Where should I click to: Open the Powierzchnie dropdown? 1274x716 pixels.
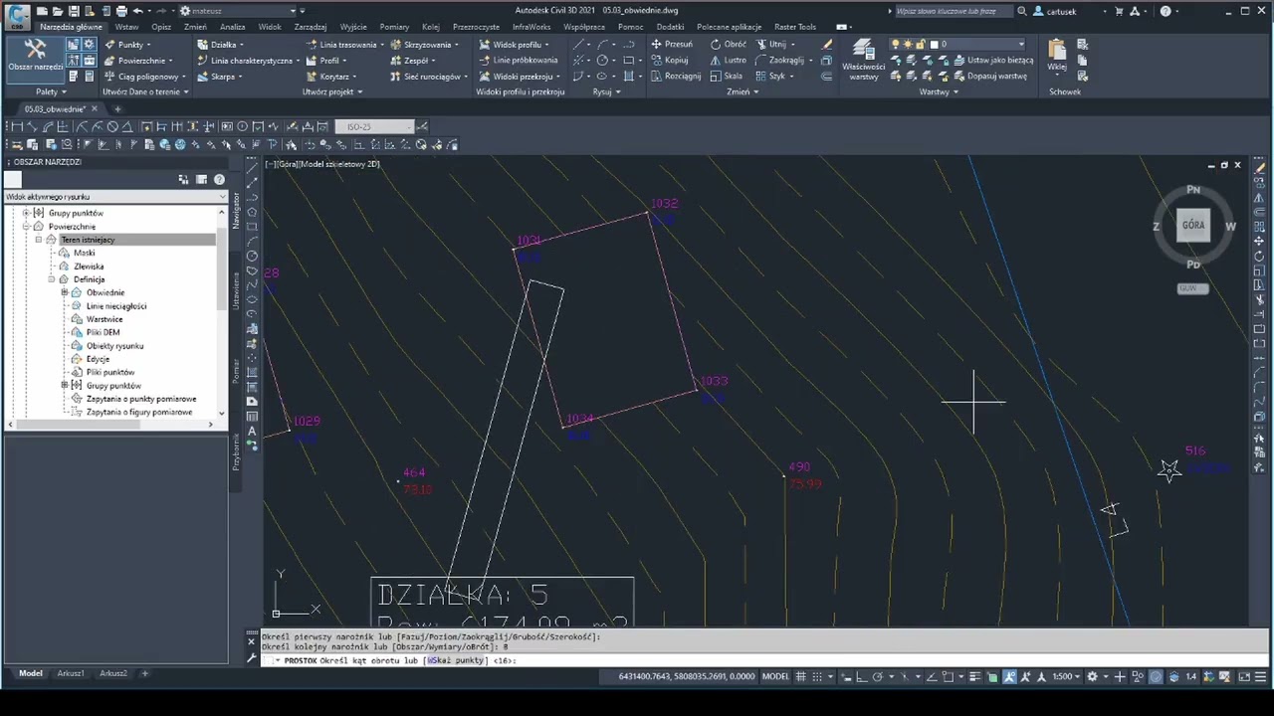138,60
